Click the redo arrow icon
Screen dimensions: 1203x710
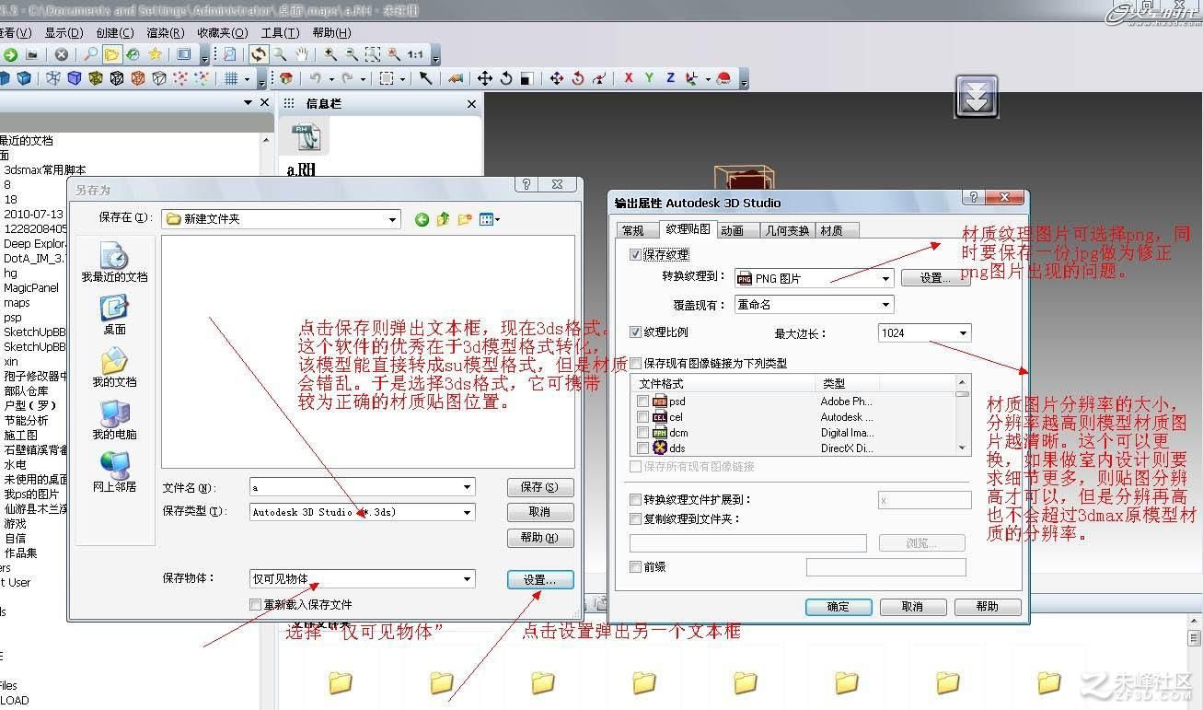(x=347, y=79)
